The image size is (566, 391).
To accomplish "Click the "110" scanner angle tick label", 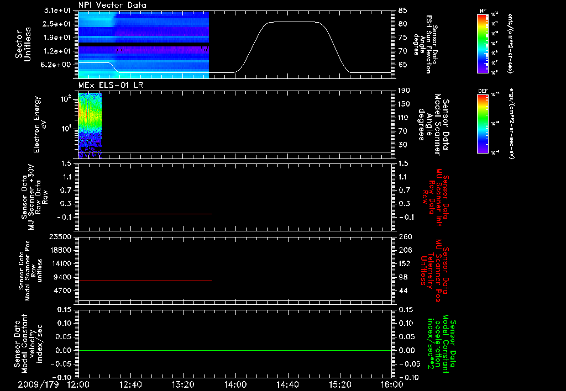I will (x=404, y=118).
